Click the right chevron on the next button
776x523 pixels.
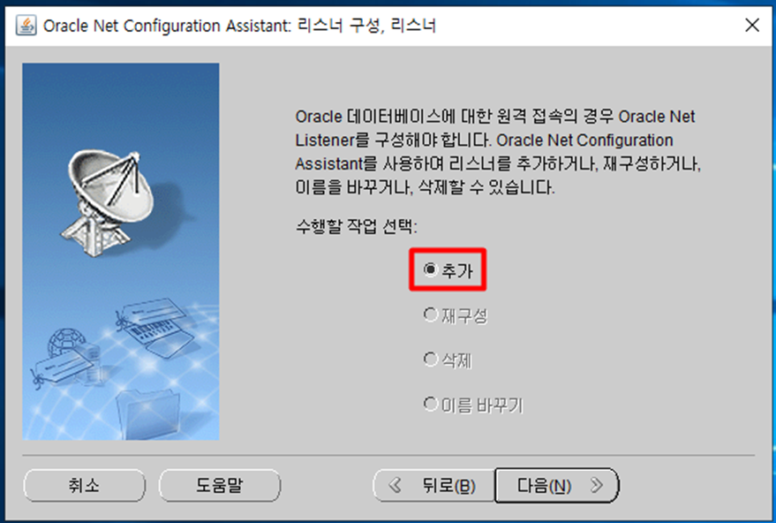pyautogui.click(x=598, y=485)
